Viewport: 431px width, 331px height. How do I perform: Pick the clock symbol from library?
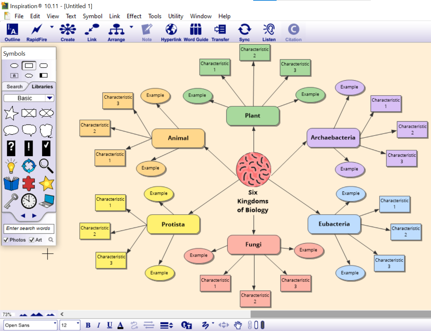[29, 201]
